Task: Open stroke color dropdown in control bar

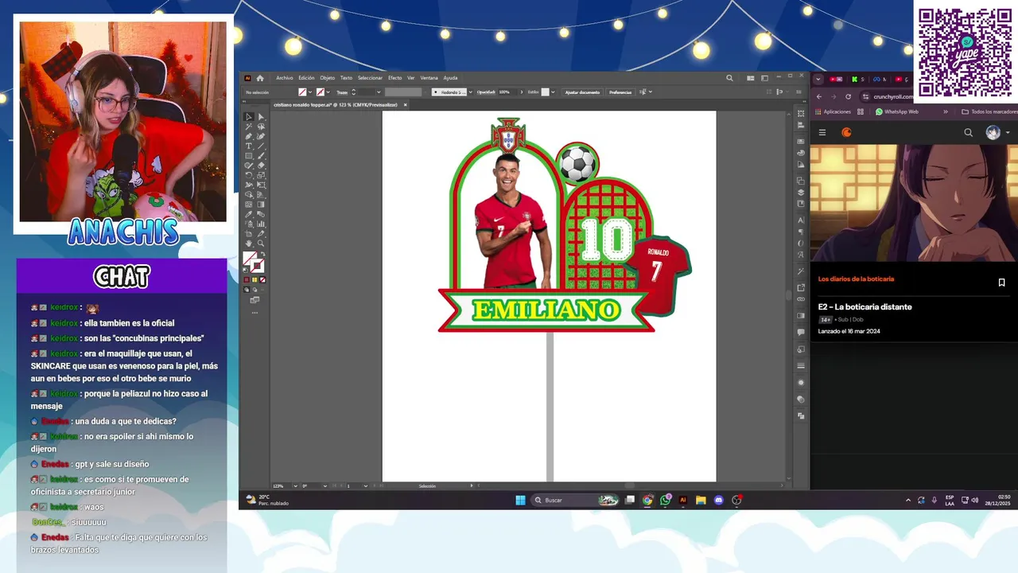Action: [328, 92]
